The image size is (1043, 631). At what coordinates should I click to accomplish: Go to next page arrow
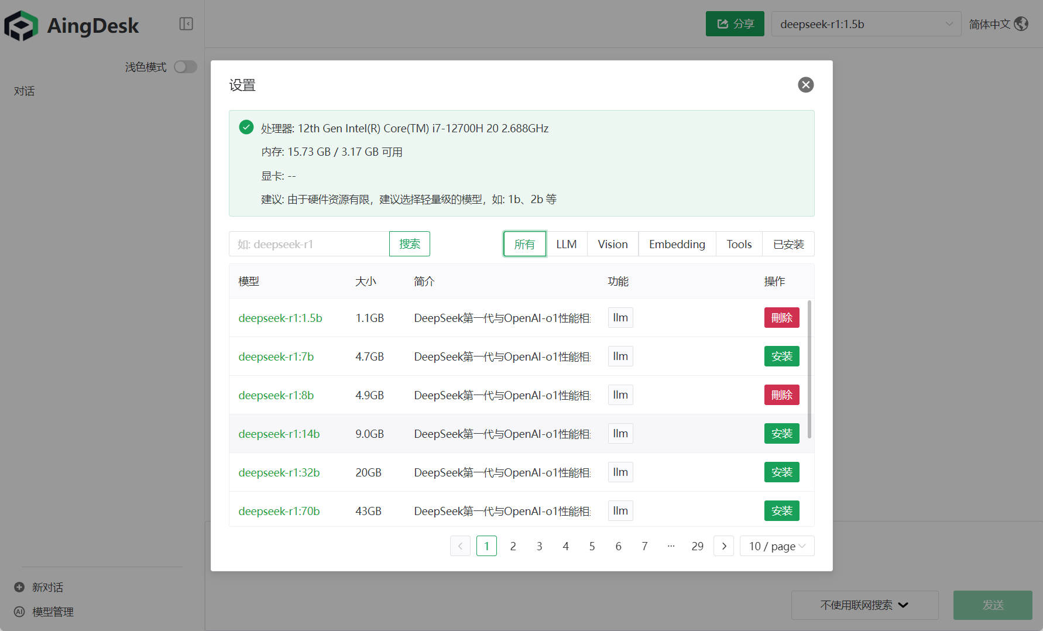click(x=724, y=546)
